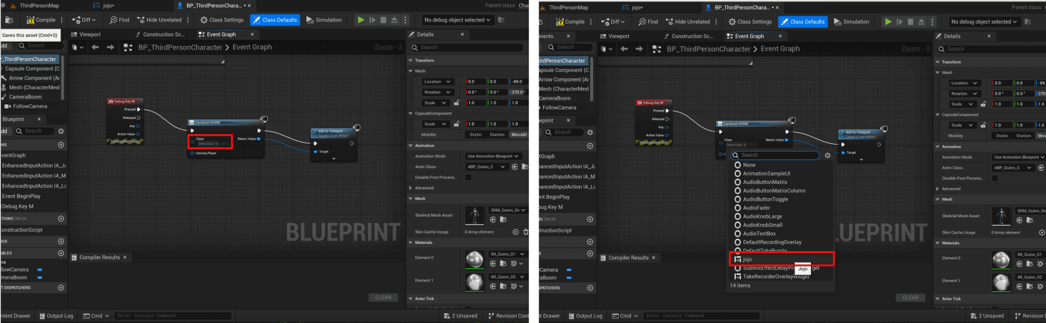Viewport: 1046px width, 323px height.
Task: Open Viewport tab in left screenshot
Action: (86, 34)
